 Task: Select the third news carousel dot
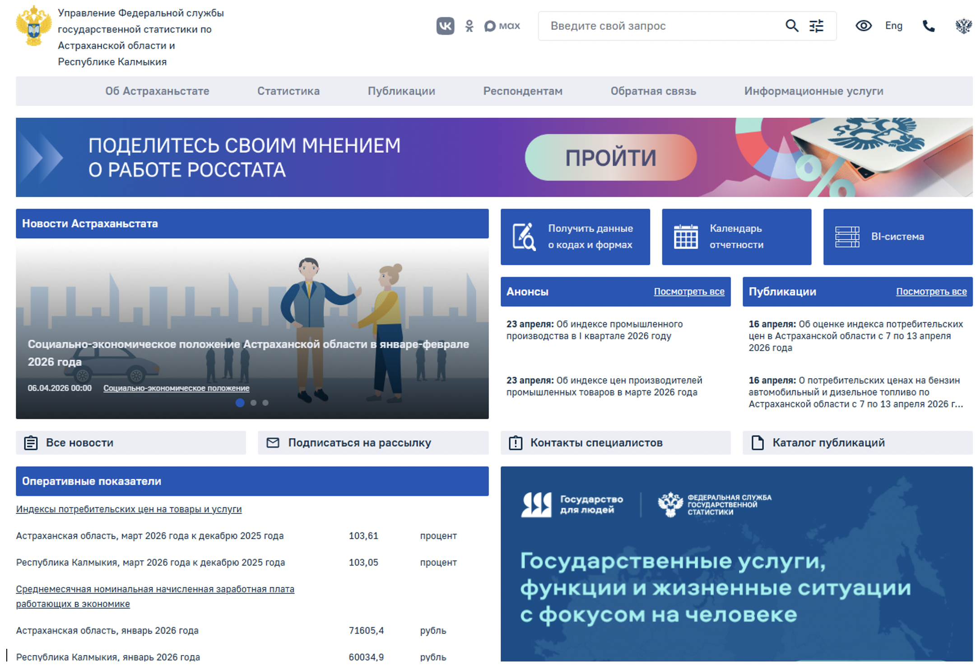click(x=265, y=403)
